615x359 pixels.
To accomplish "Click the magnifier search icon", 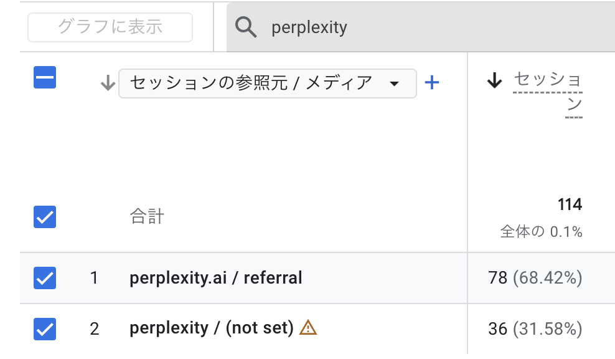I will (x=246, y=27).
